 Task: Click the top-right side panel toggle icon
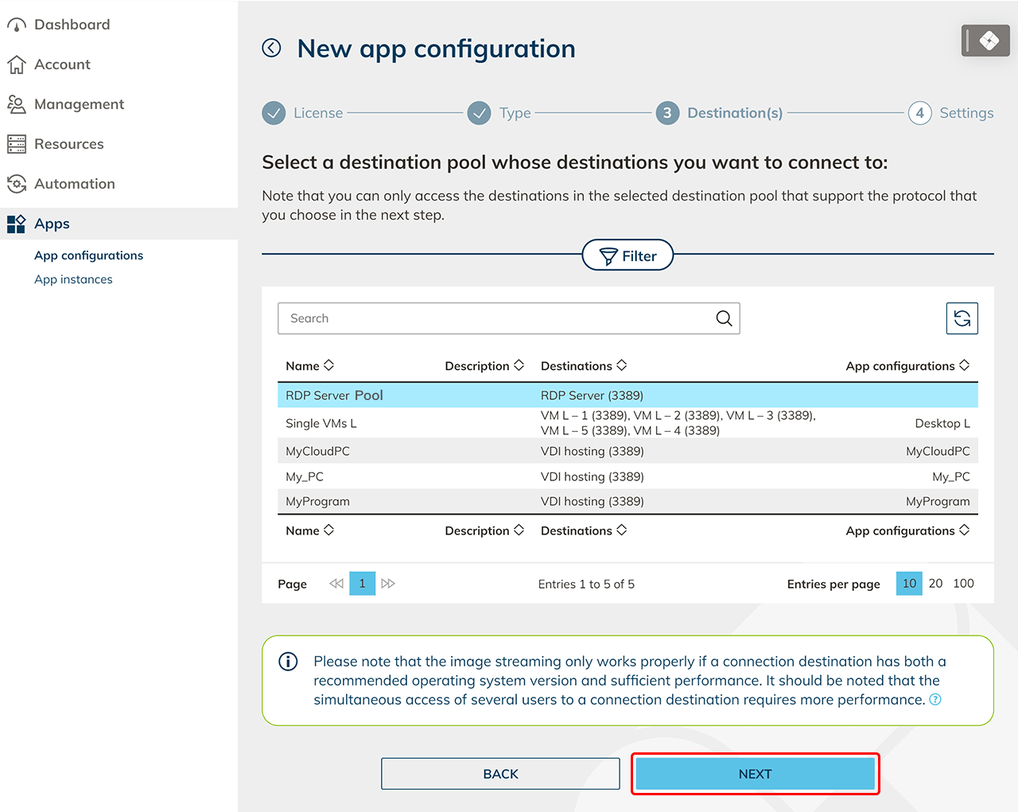click(985, 41)
